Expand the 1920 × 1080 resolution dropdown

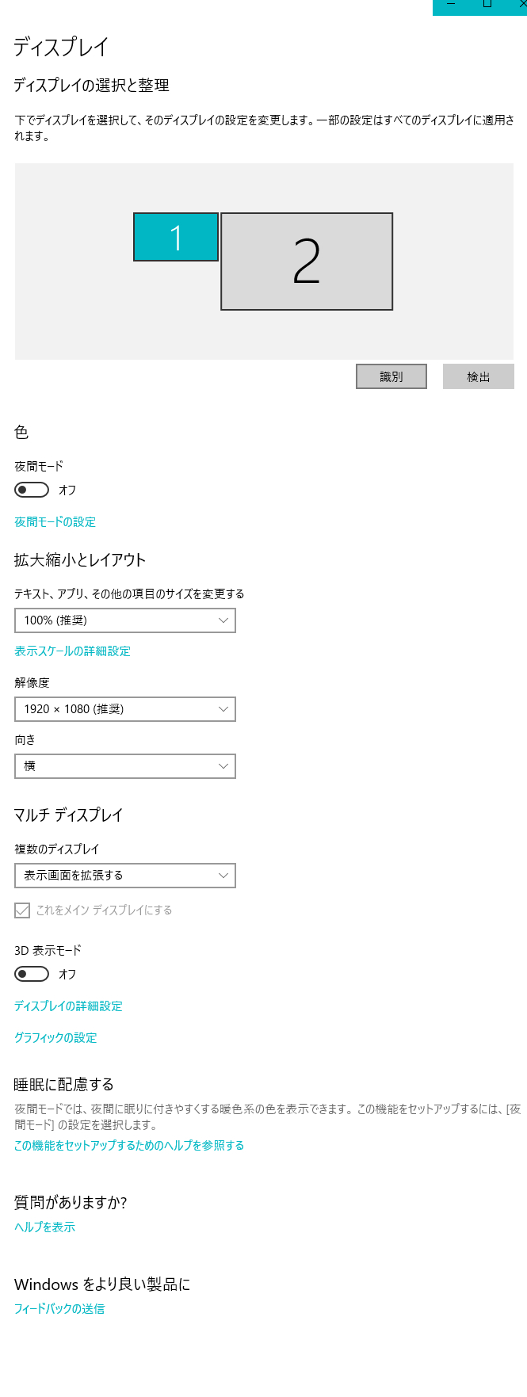coord(125,709)
